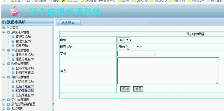Viewport: 224px width, 111px height.
Task: Click the 系统菜单 root icon
Action: tap(4, 28)
